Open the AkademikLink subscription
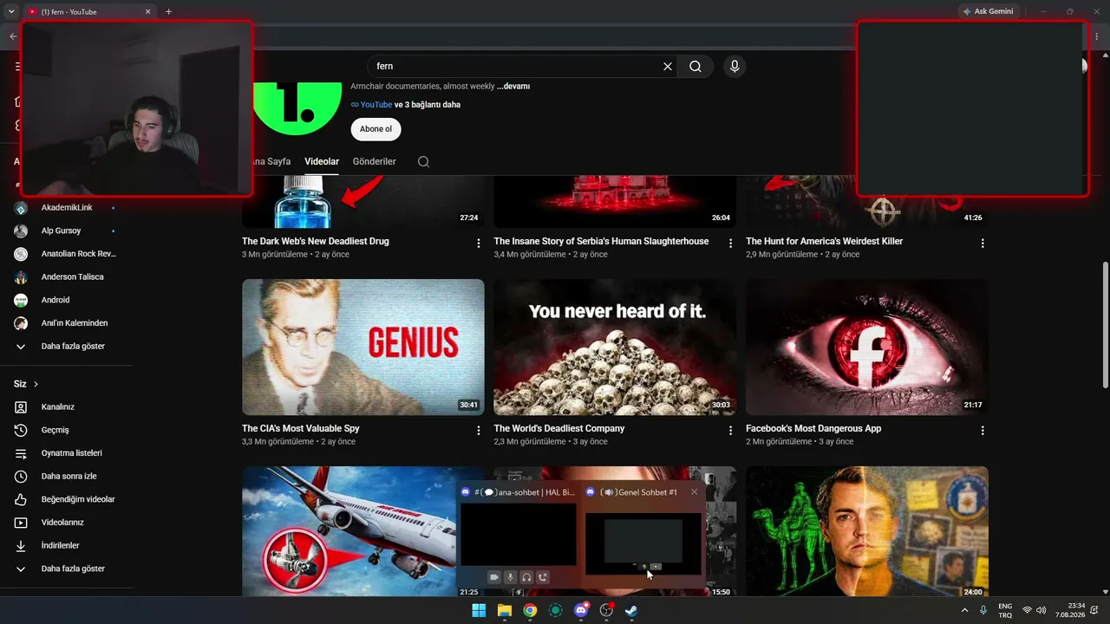The width and height of the screenshot is (1110, 624). tap(67, 208)
